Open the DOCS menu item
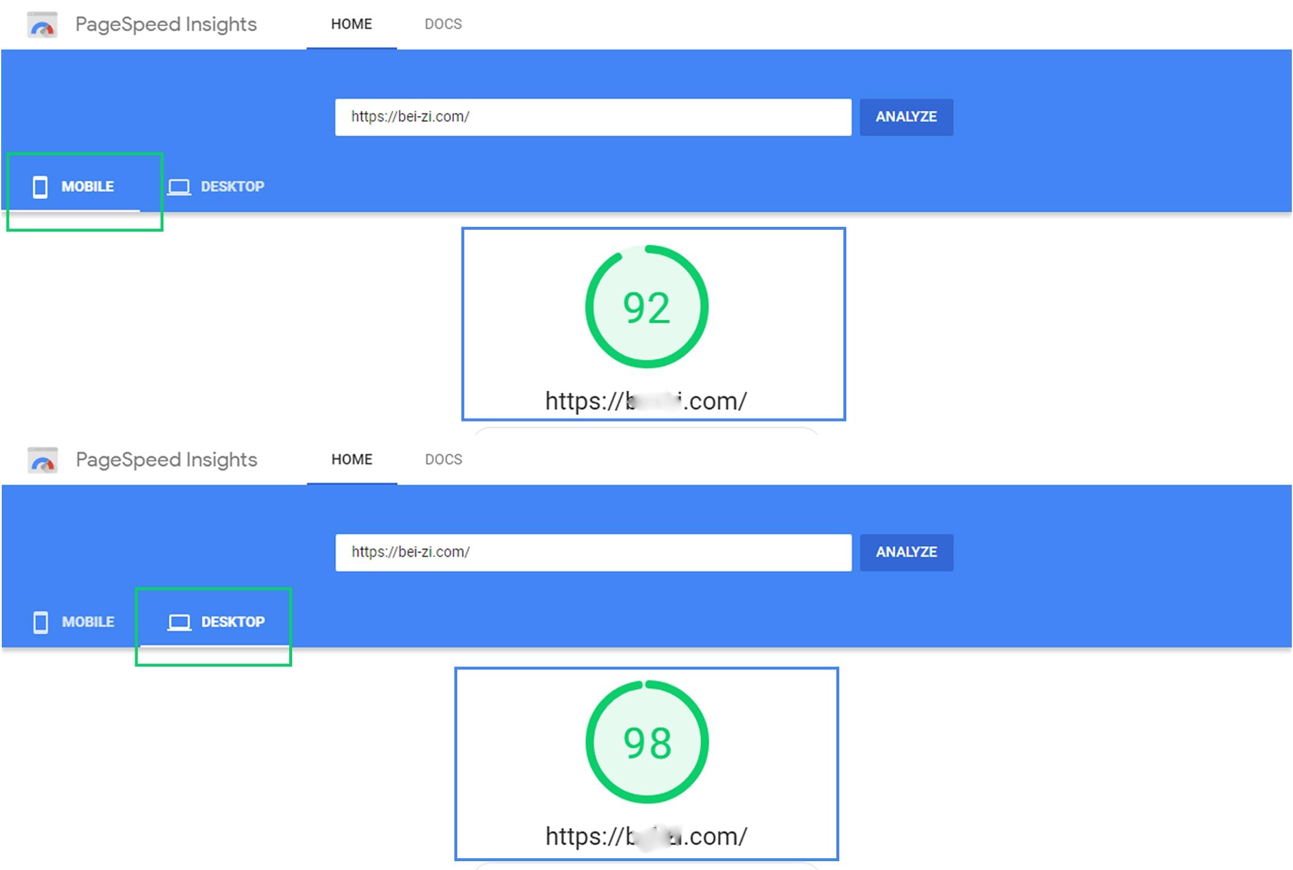1293x870 pixels. (x=443, y=24)
